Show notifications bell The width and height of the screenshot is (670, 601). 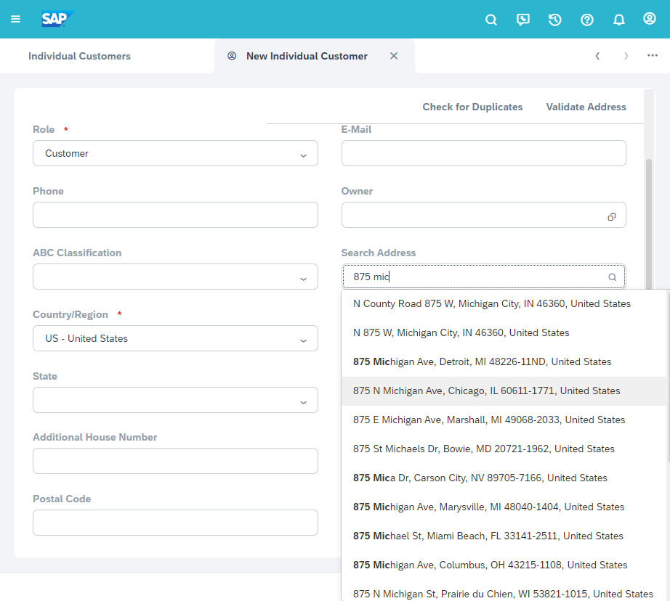(x=619, y=20)
